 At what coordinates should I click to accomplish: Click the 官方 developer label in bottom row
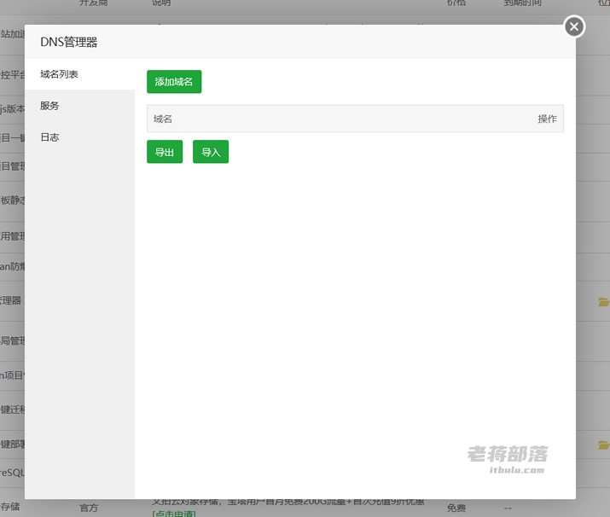coord(89,508)
